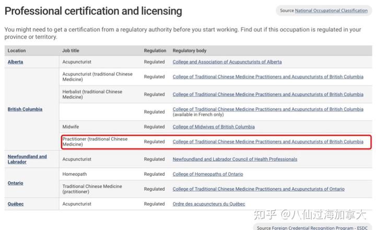Open the regulatory body link for Acupuncturist (traditional Chinese Medicine)

coord(268,77)
